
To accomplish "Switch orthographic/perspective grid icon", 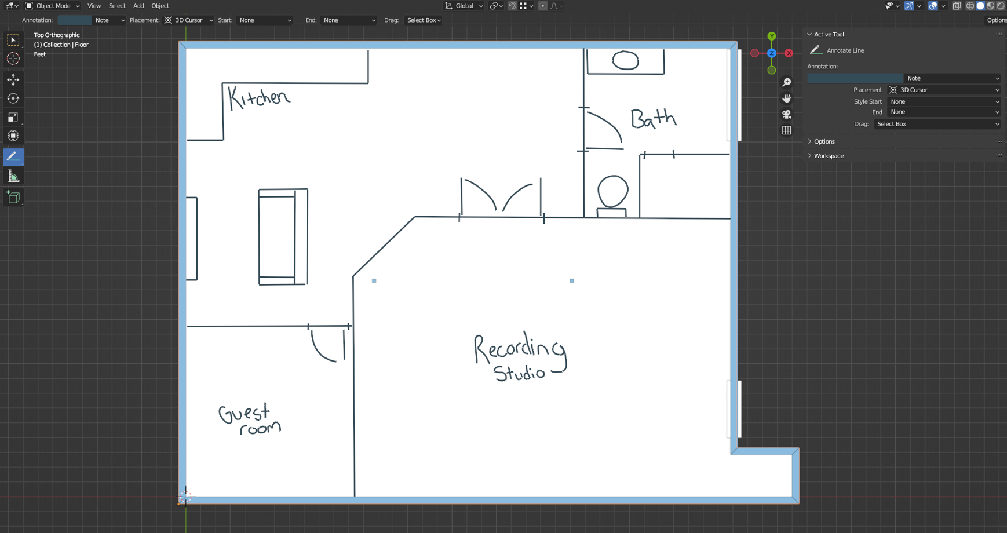I will coord(786,130).
